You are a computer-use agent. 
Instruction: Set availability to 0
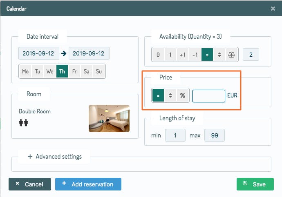[x=158, y=55]
